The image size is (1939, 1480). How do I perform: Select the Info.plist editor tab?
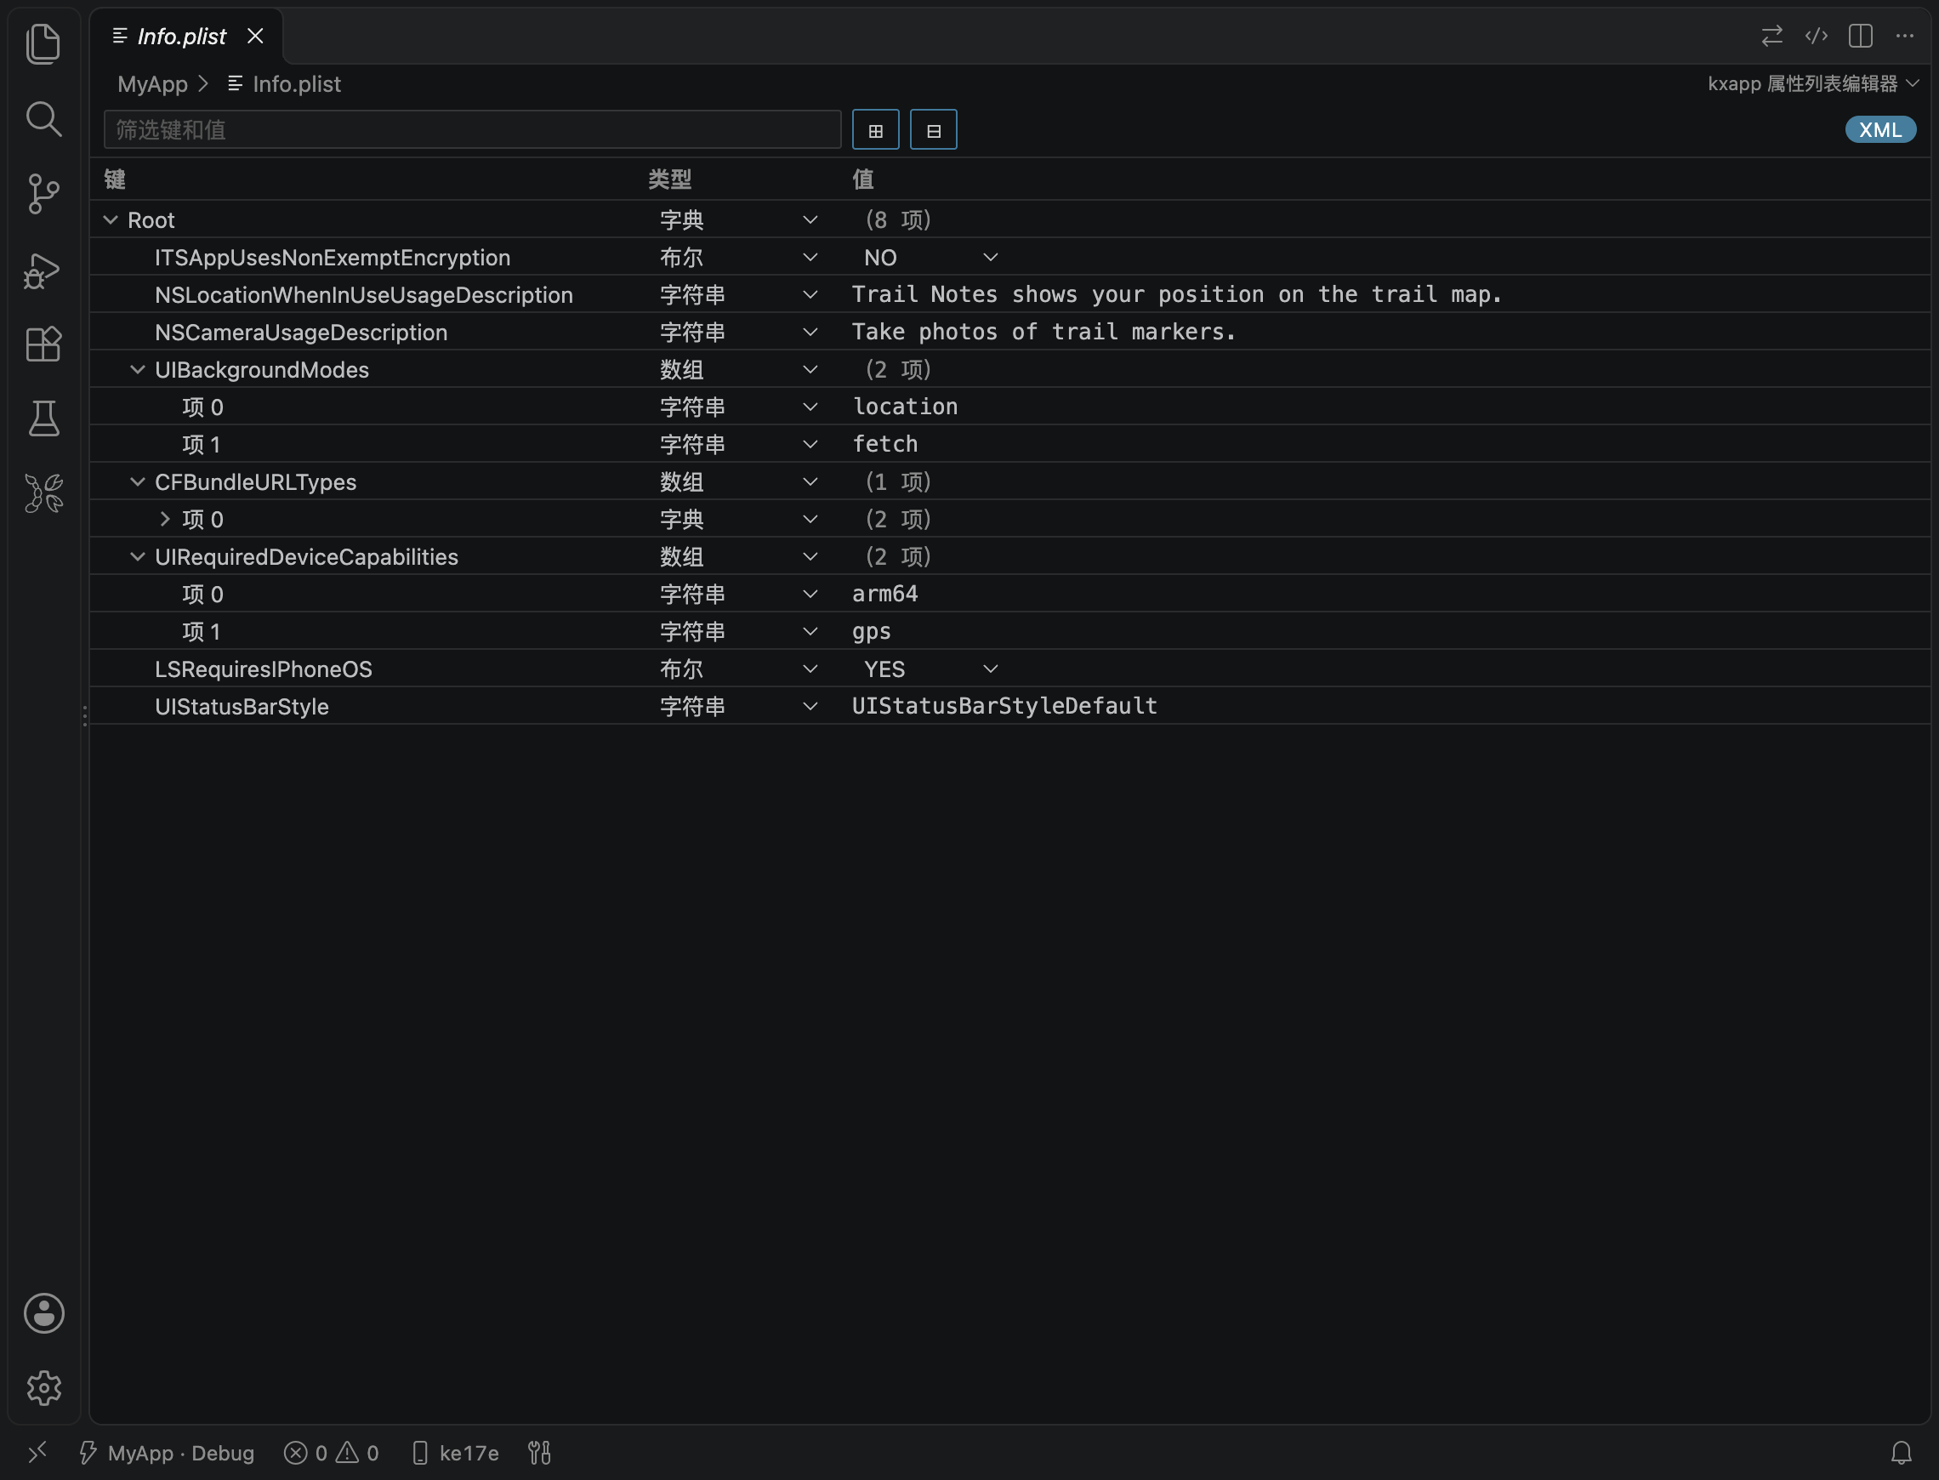click(185, 36)
